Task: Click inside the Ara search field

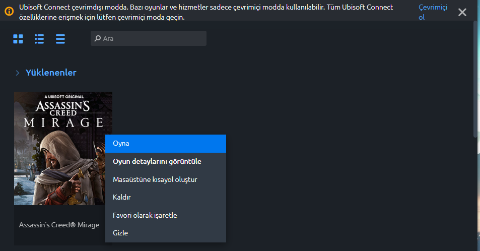Action: click(x=151, y=38)
